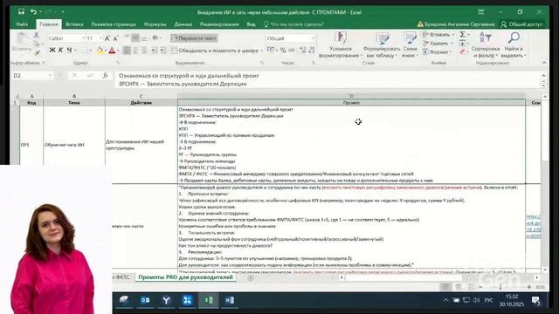Open text orientation options
This screenshot has height=314, width=559.
tap(155, 38)
